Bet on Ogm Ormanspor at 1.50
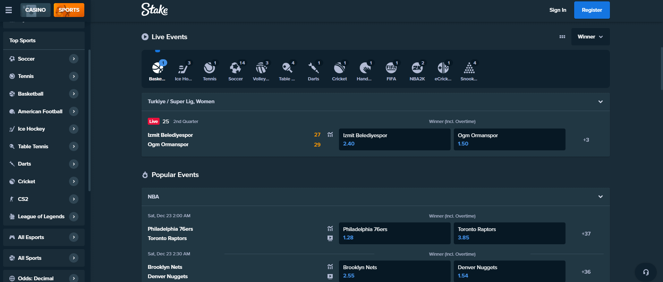The height and width of the screenshot is (282, 663). point(509,140)
